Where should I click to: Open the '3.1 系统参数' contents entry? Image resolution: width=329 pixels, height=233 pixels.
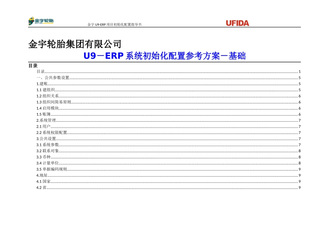click(x=169, y=145)
